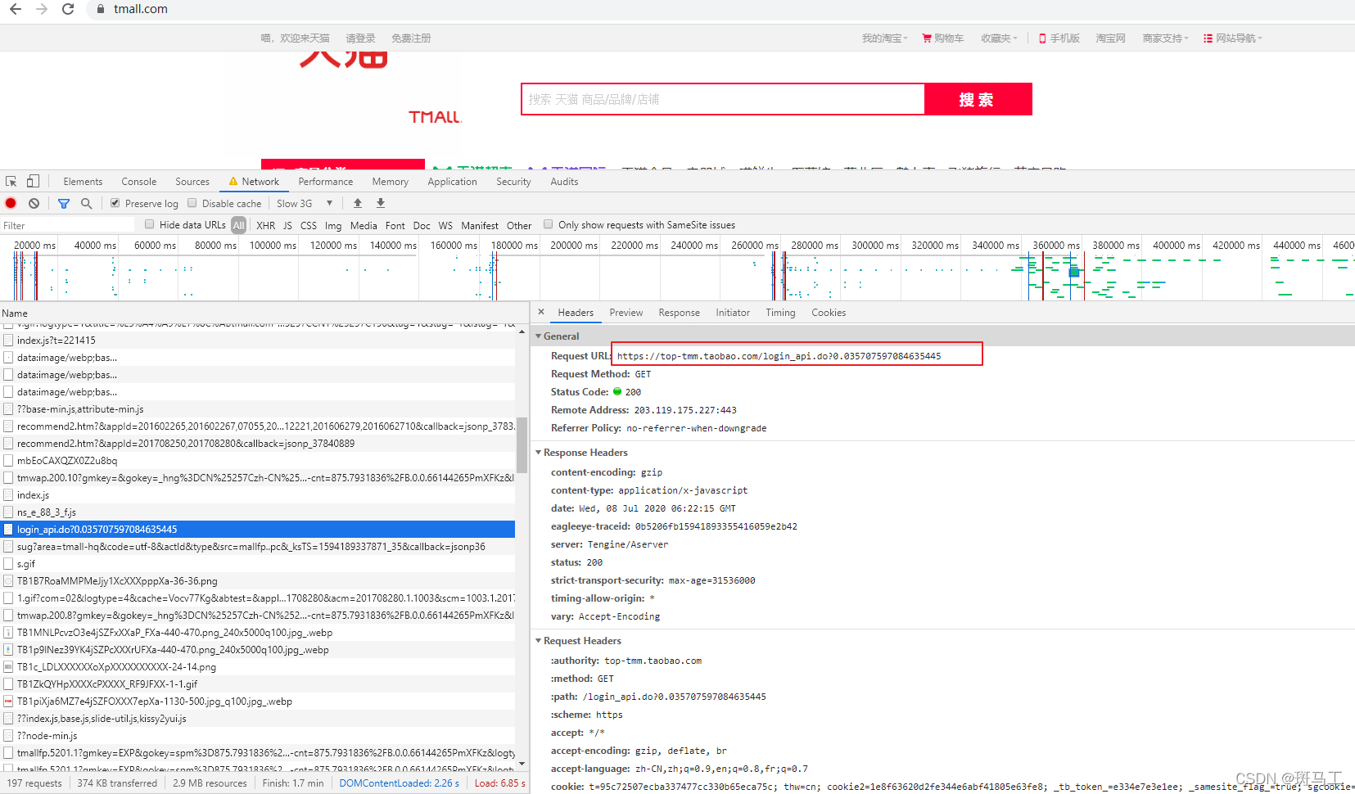
Task: Click the shopping cart icon link
Action: pos(927,38)
